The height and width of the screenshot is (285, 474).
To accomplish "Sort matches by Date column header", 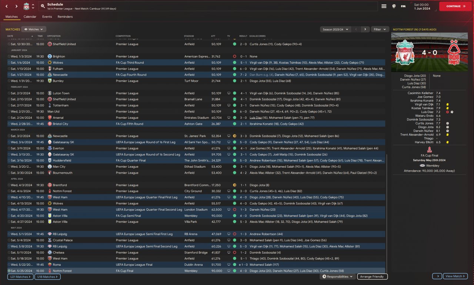I will point(10,36).
